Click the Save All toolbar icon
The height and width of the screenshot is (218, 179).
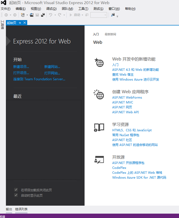point(43,15)
